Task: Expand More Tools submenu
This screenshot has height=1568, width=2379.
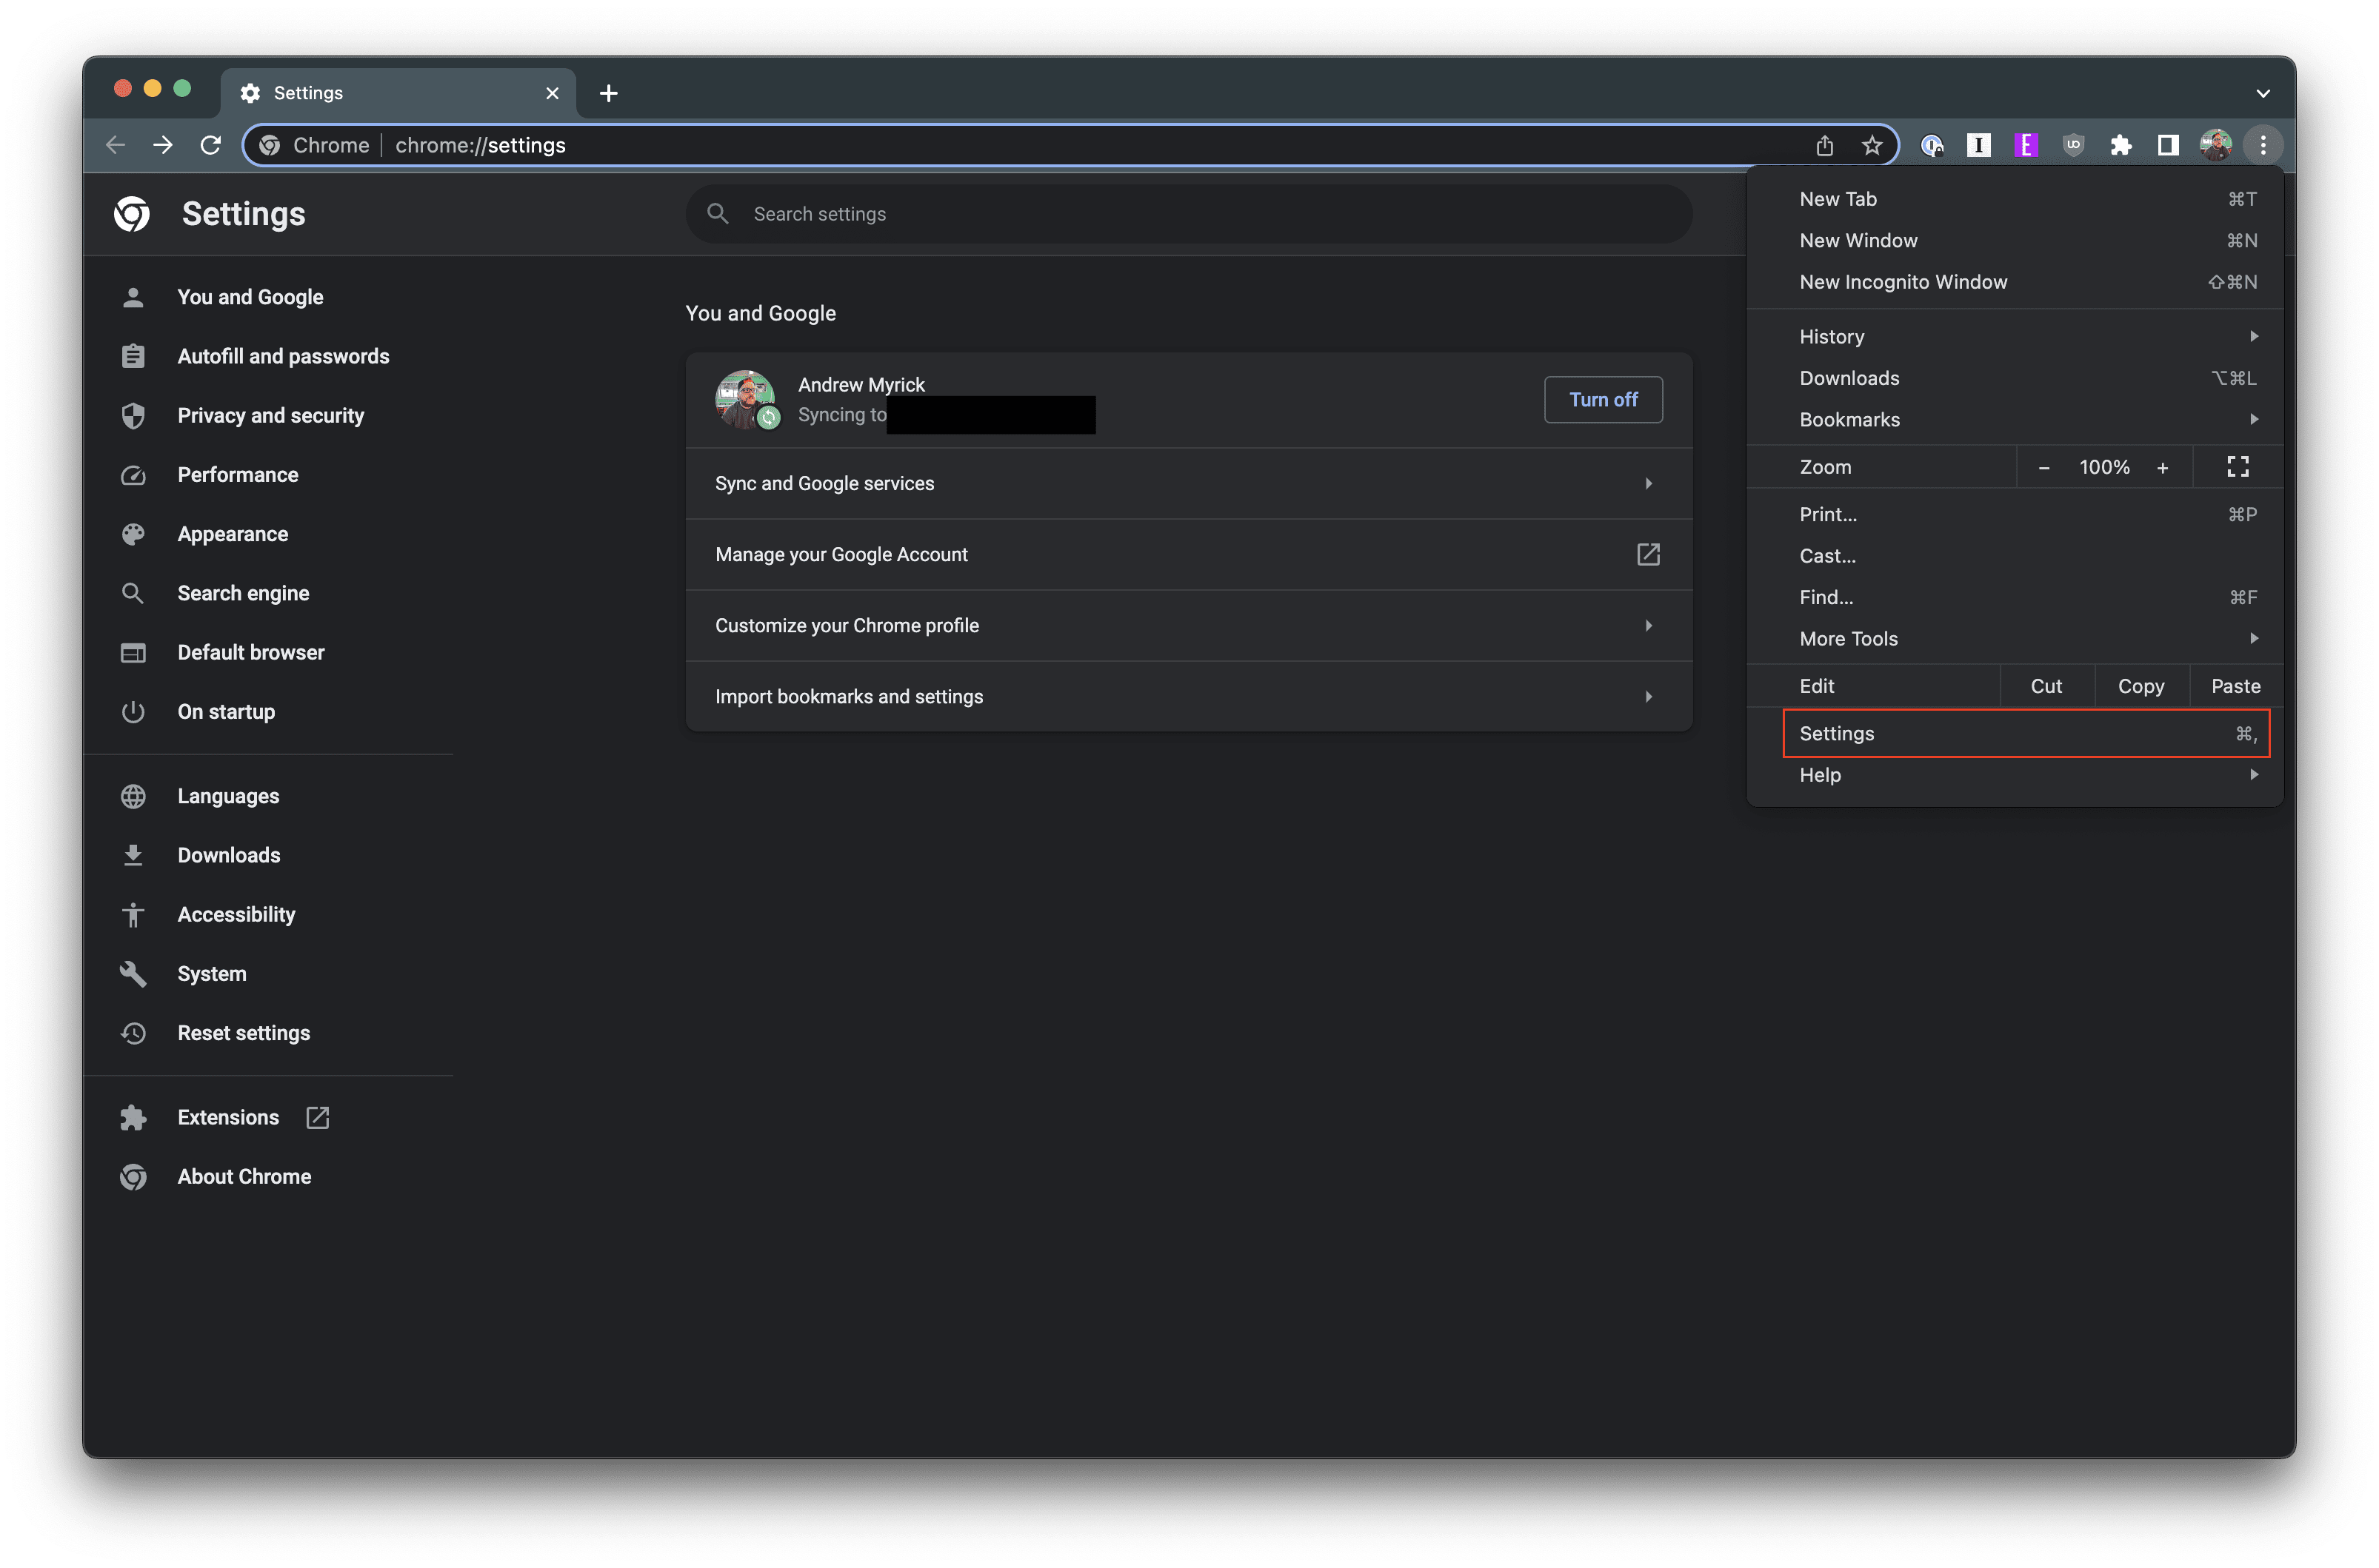Action: pyautogui.click(x=2015, y=638)
